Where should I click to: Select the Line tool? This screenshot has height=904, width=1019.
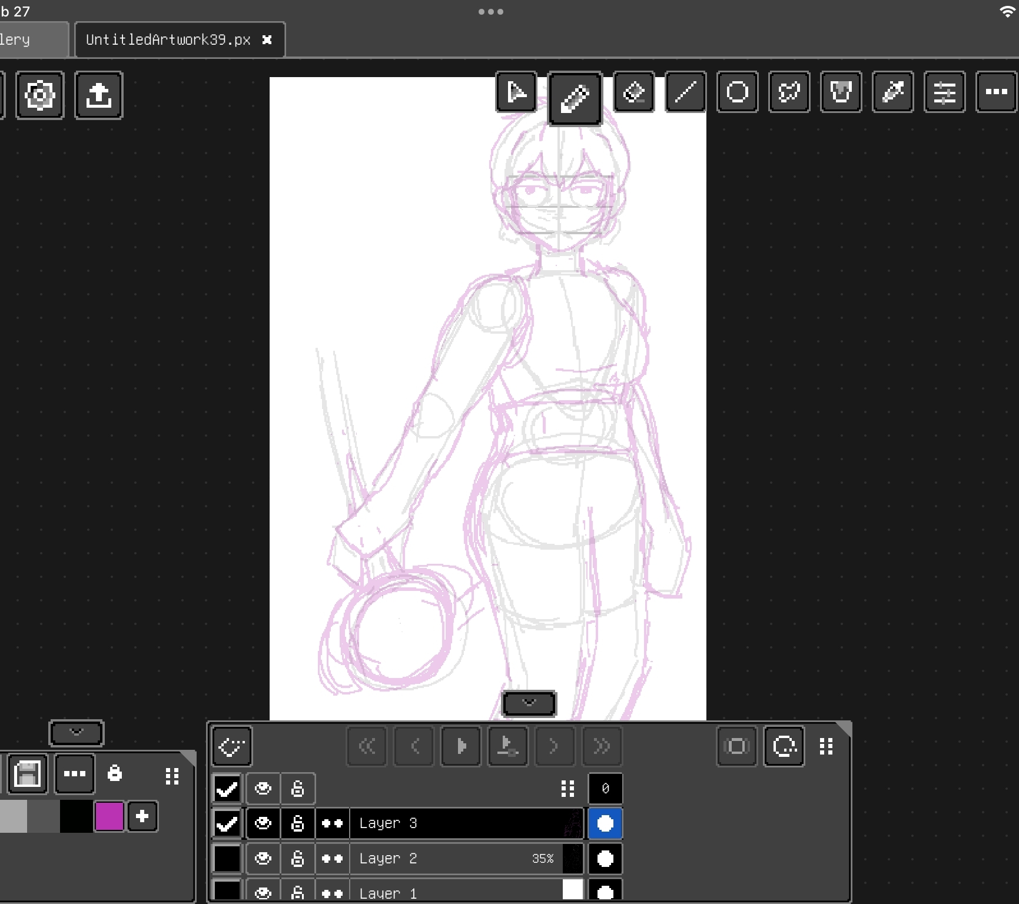coord(685,92)
